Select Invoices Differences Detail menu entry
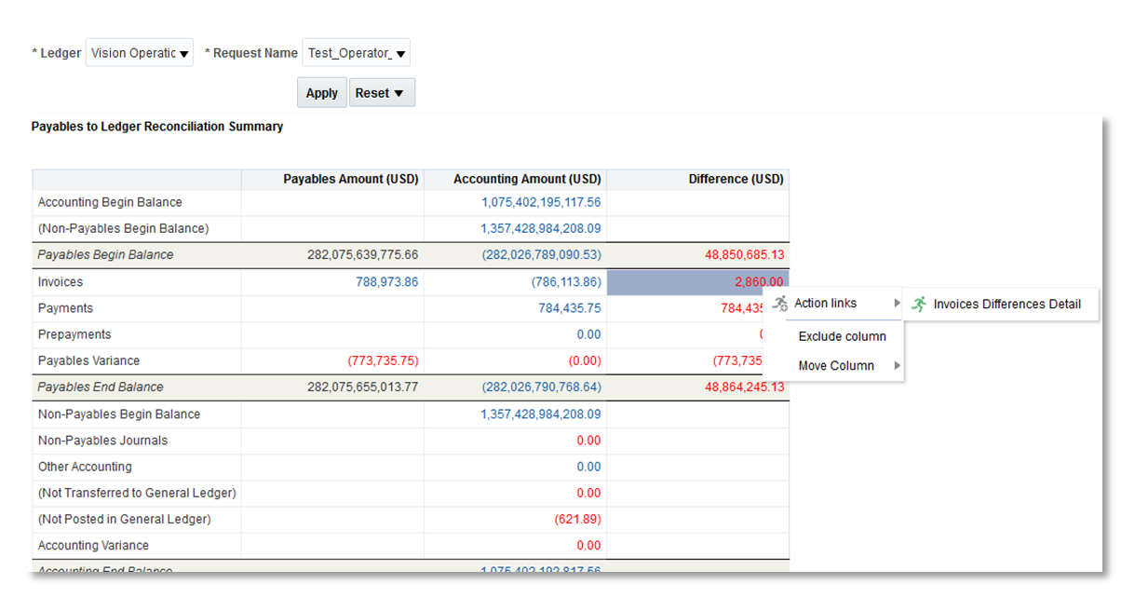This screenshot has width=1135, height=611. (1007, 304)
